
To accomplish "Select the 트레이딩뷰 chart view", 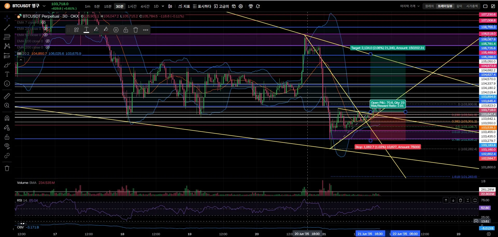I will click(445, 6).
